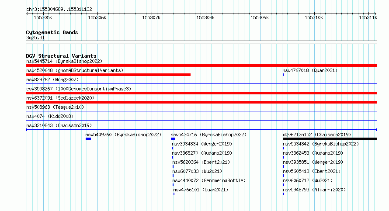
Task: Click the 155311k ruler label
Action: point(368,17)
